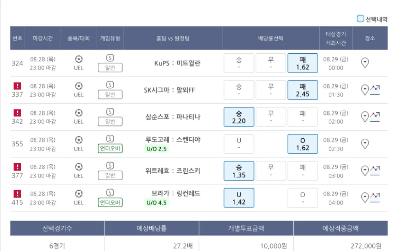Click the 배당률선택 column header

[271, 38]
